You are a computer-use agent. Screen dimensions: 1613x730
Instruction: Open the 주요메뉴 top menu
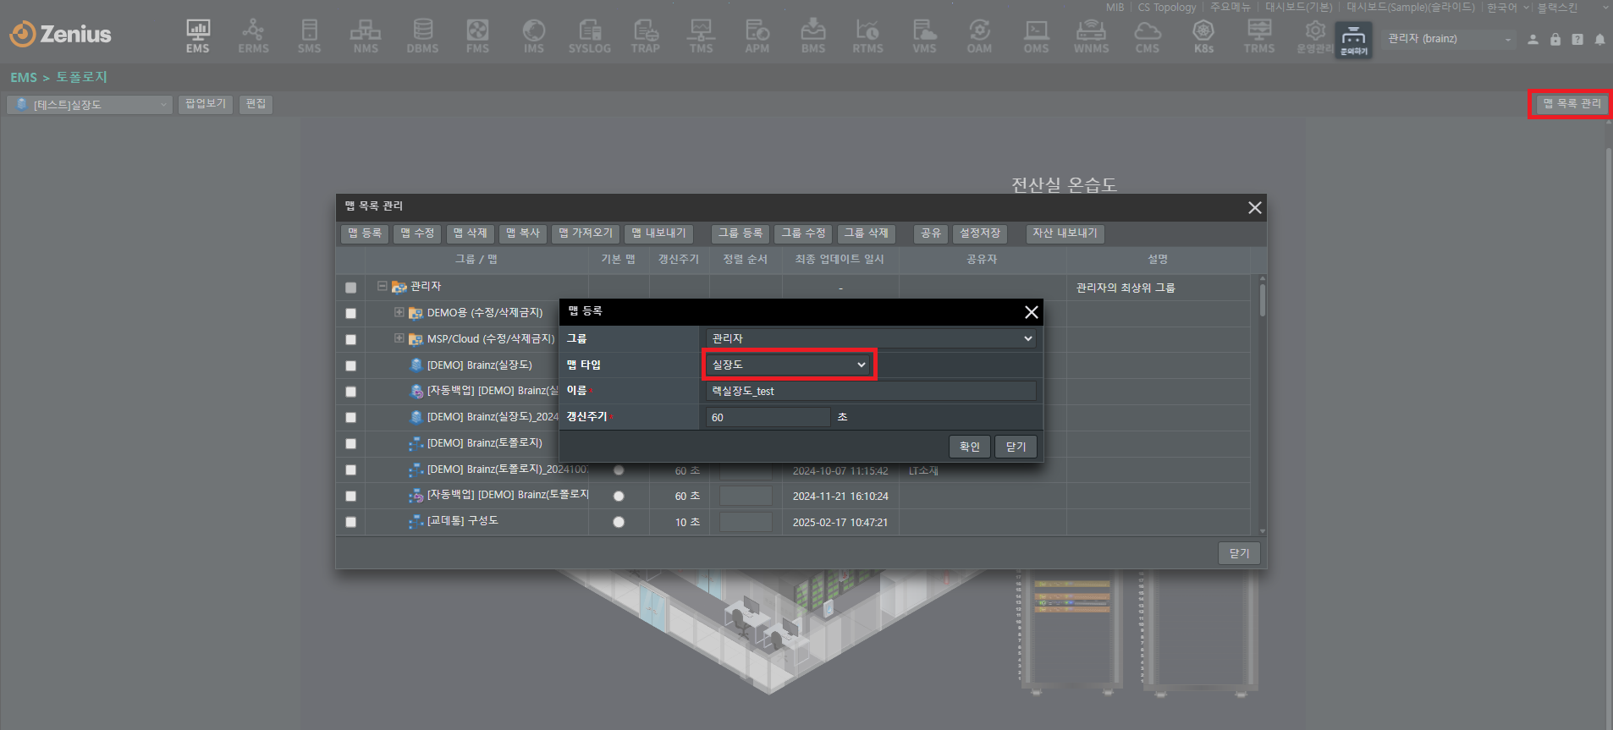(x=1230, y=8)
